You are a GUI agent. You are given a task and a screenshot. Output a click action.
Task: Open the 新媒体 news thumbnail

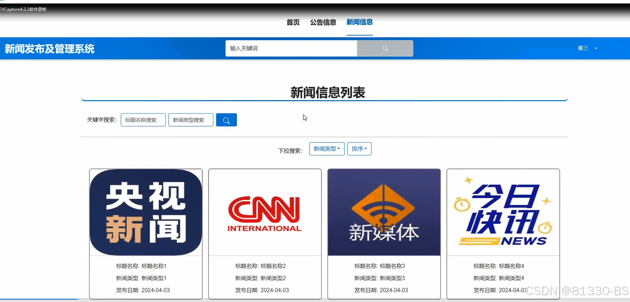coord(384,212)
